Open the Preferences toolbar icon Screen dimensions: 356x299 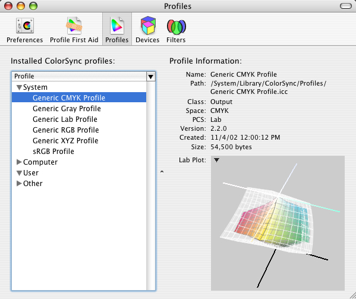(25, 26)
